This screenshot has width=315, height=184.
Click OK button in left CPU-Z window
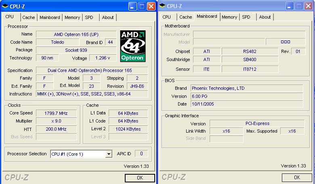pyautogui.click(x=140, y=178)
